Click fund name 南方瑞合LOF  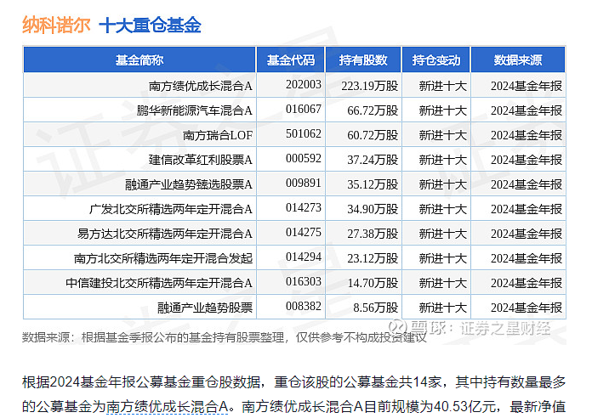[218, 135]
